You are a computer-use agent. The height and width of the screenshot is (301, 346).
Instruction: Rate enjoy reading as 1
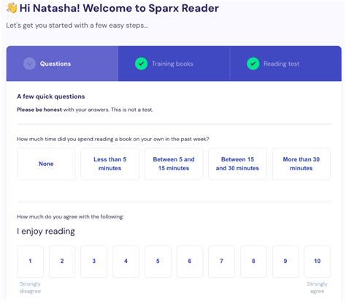[30, 262]
